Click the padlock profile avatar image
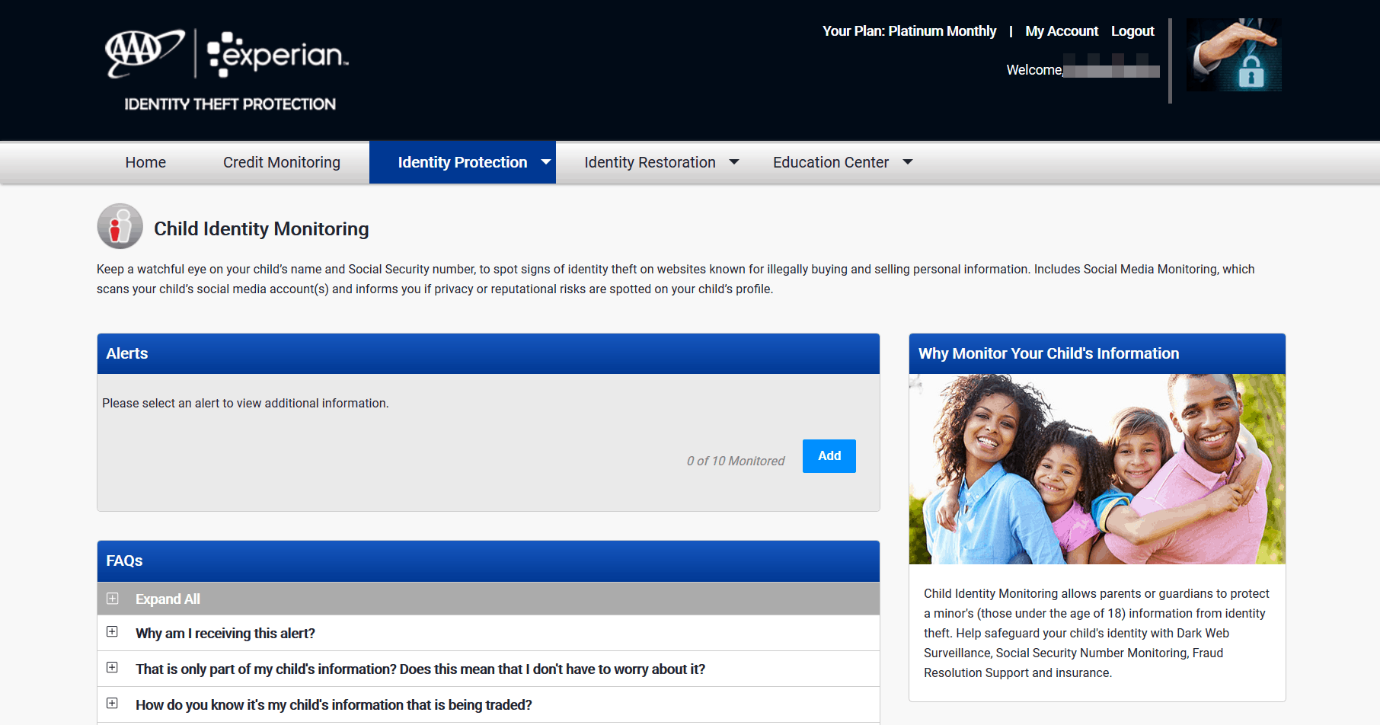 tap(1234, 56)
